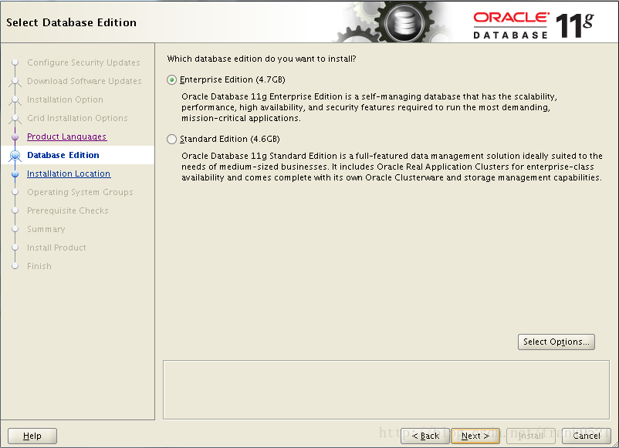
Task: Click the Product Languages step marker dot
Action: [x=15, y=136]
